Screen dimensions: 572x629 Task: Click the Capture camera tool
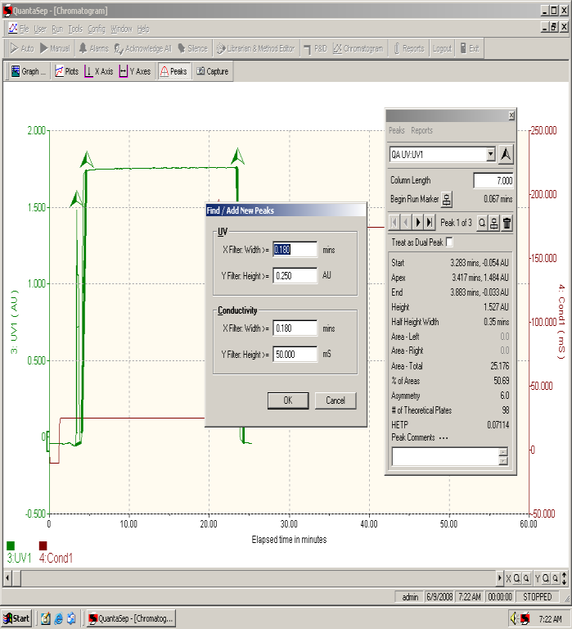(213, 71)
